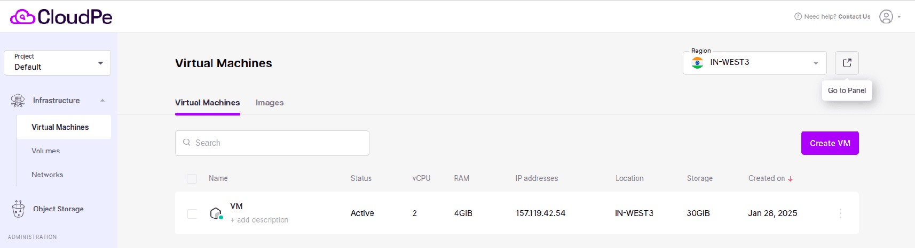Click the add description link
This screenshot has height=248, width=915.
point(259,220)
